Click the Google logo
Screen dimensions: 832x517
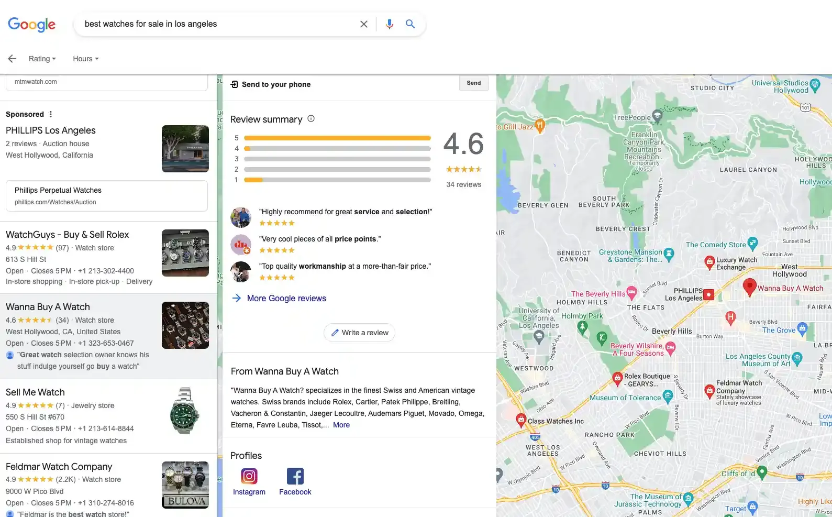point(31,24)
